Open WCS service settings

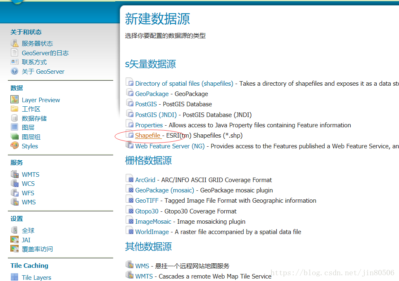(x=28, y=184)
